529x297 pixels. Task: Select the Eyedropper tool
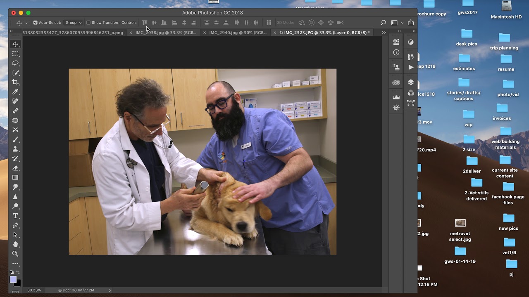pos(15,92)
